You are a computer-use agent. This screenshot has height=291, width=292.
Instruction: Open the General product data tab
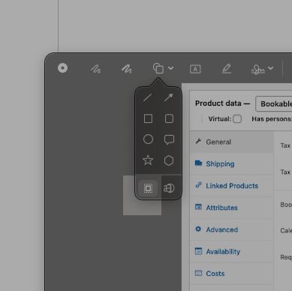[232, 142]
